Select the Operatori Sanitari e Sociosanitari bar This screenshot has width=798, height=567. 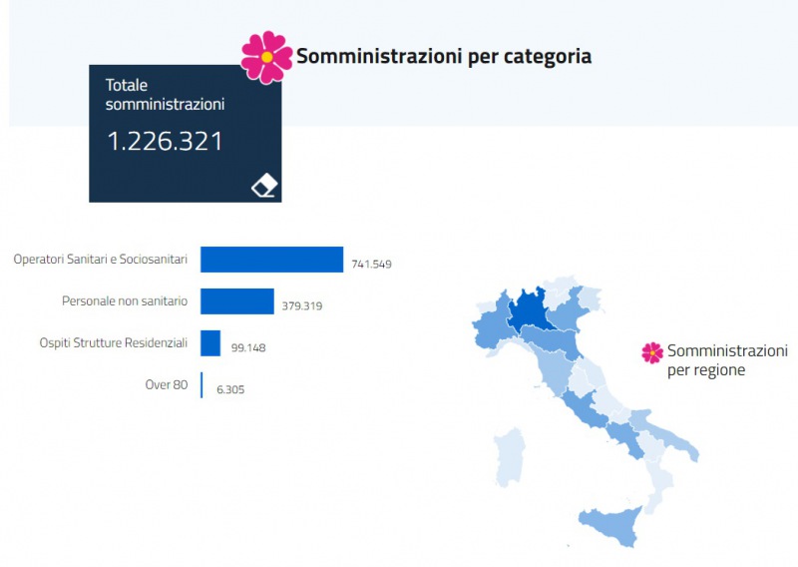(271, 260)
